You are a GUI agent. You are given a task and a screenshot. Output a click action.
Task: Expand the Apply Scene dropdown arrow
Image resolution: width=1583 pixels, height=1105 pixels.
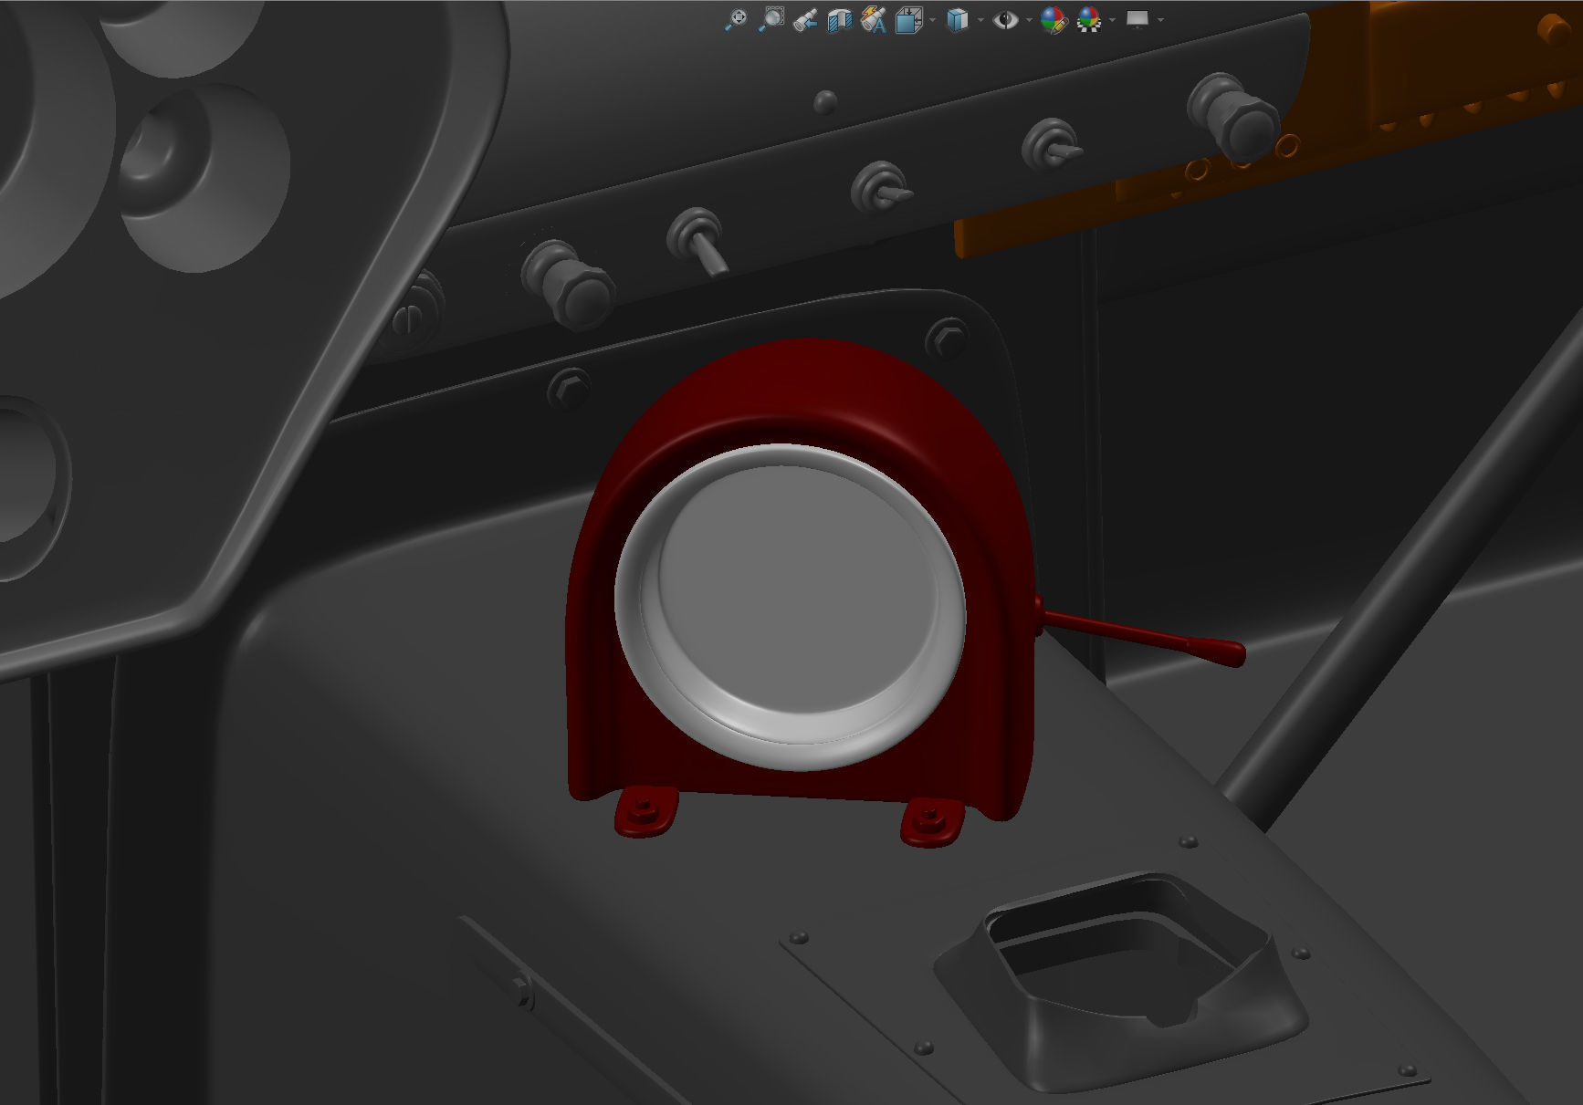[1112, 20]
